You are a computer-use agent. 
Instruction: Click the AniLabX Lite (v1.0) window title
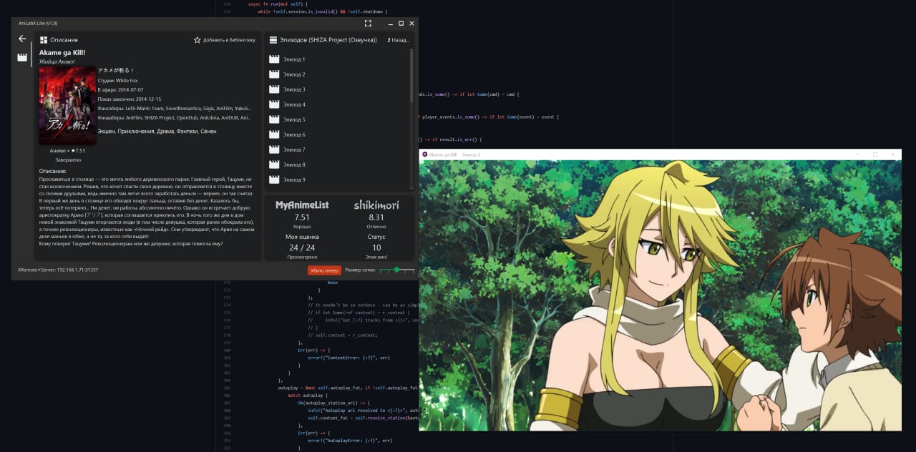[x=38, y=23]
